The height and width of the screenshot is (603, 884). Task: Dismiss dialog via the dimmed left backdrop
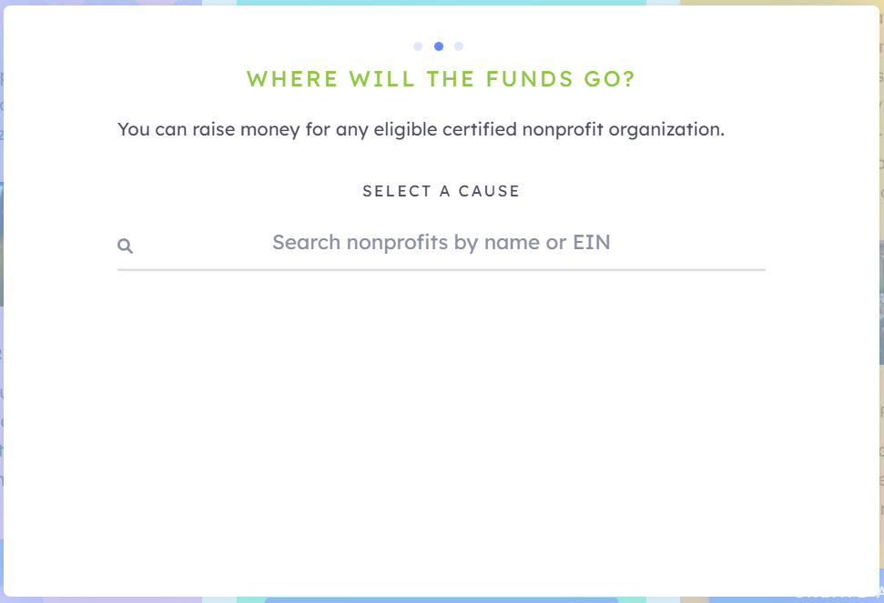coord(2,300)
